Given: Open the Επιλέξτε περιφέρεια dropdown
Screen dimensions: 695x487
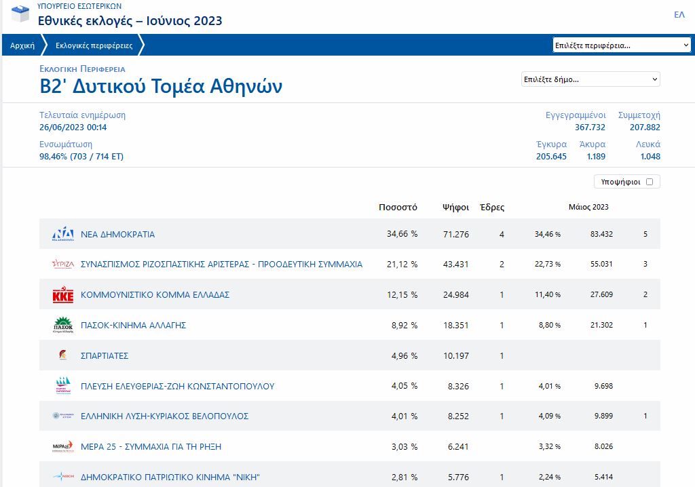Looking at the screenshot, I should point(622,45).
